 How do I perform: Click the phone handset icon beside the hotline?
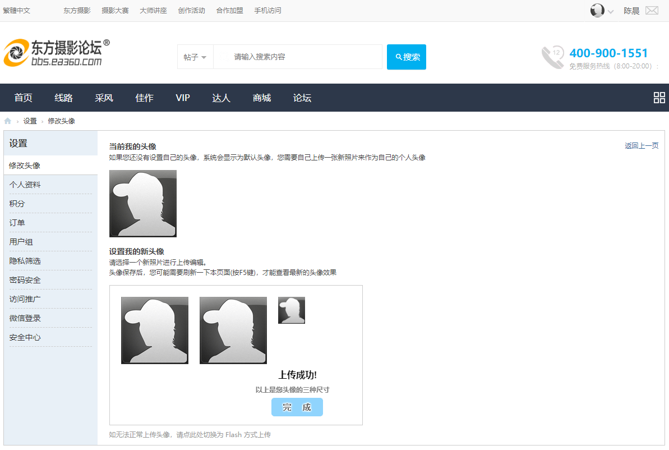(x=551, y=57)
